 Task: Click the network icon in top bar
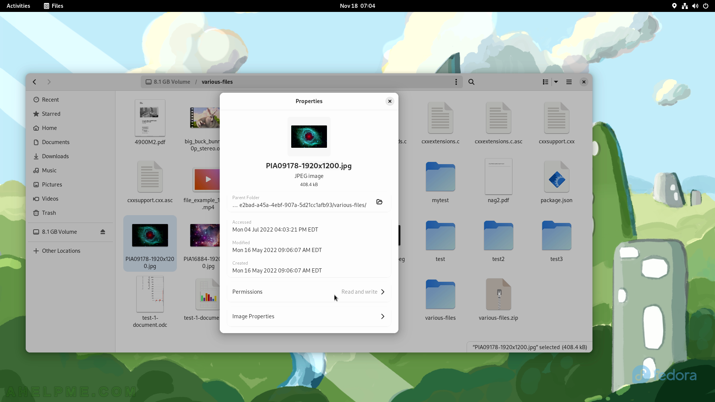click(x=685, y=6)
